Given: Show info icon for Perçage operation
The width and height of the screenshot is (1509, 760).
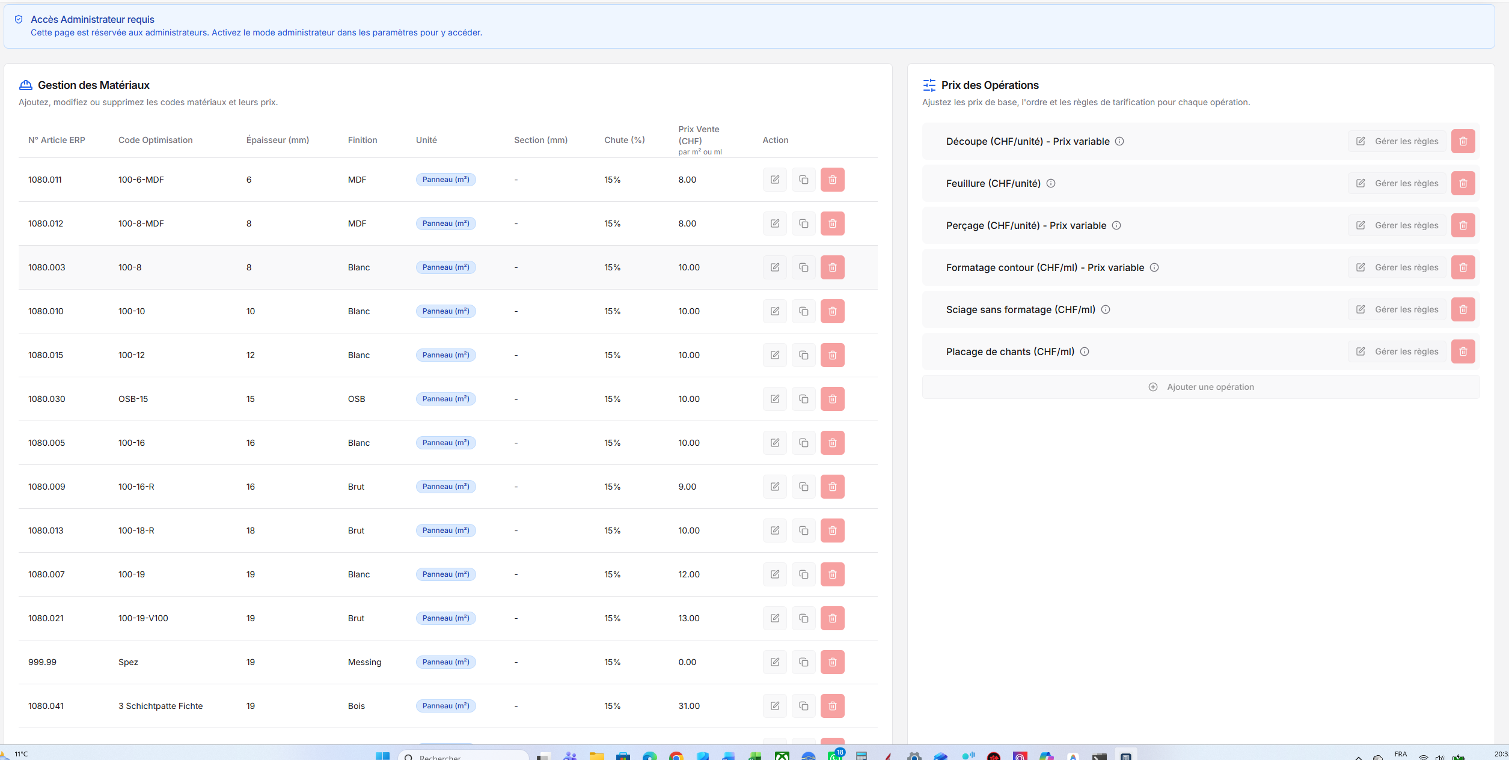Looking at the screenshot, I should (x=1116, y=225).
